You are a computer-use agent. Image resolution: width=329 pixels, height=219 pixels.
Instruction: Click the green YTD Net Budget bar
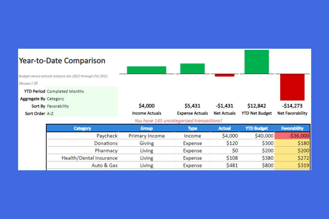click(x=257, y=62)
